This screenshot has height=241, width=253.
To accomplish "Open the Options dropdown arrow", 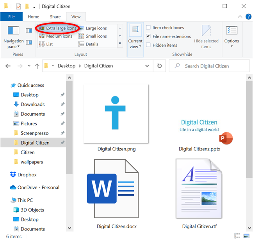I will [x=232, y=46].
